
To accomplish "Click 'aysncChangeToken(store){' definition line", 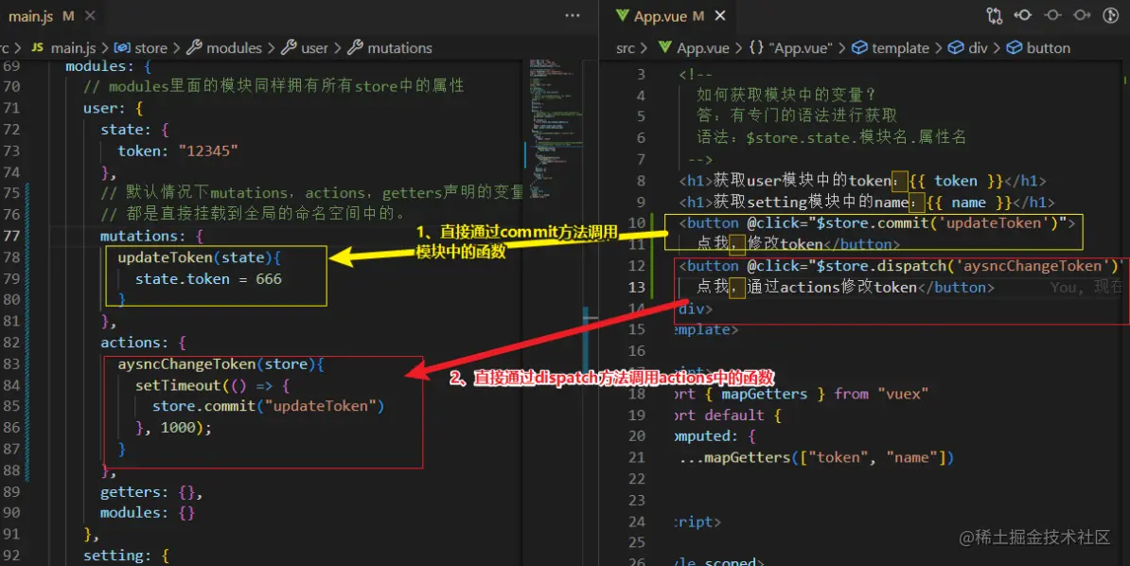I will coord(221,364).
